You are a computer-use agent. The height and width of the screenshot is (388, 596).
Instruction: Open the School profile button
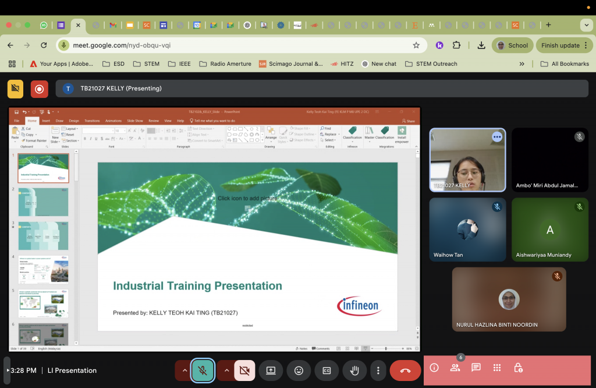512,45
